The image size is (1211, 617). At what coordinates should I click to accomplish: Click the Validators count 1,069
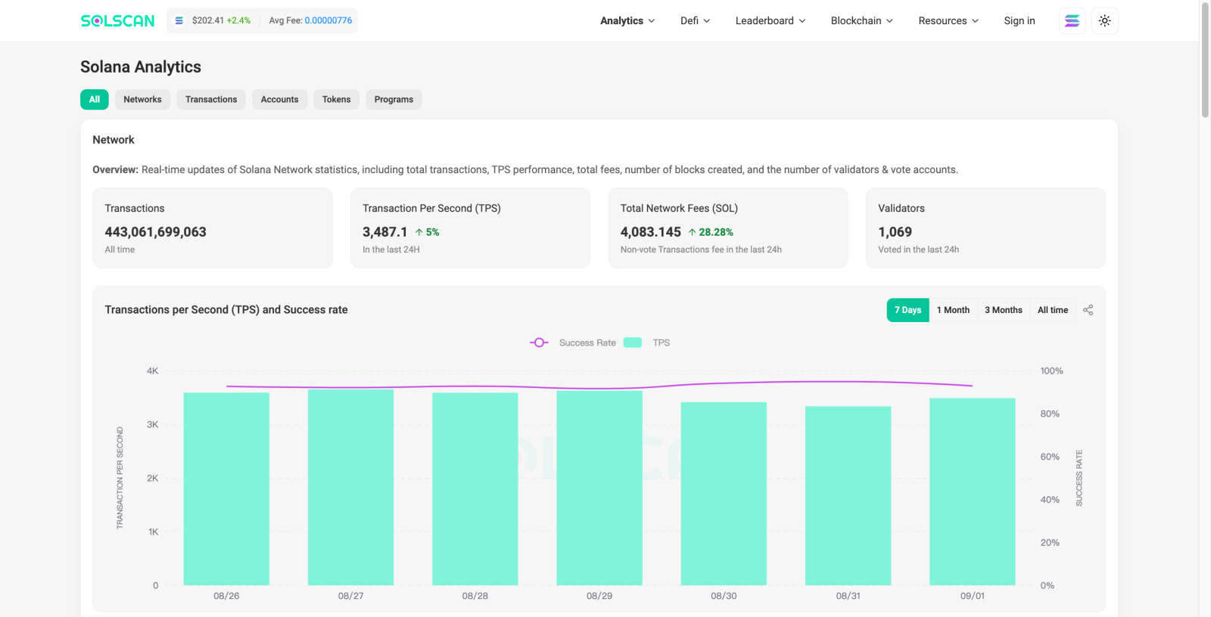(x=895, y=232)
